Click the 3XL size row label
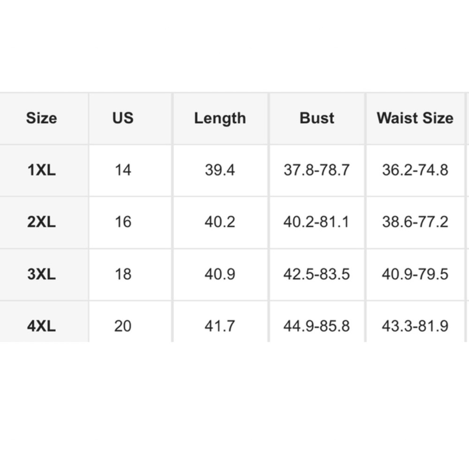This screenshot has height=469, width=469. coord(42,274)
